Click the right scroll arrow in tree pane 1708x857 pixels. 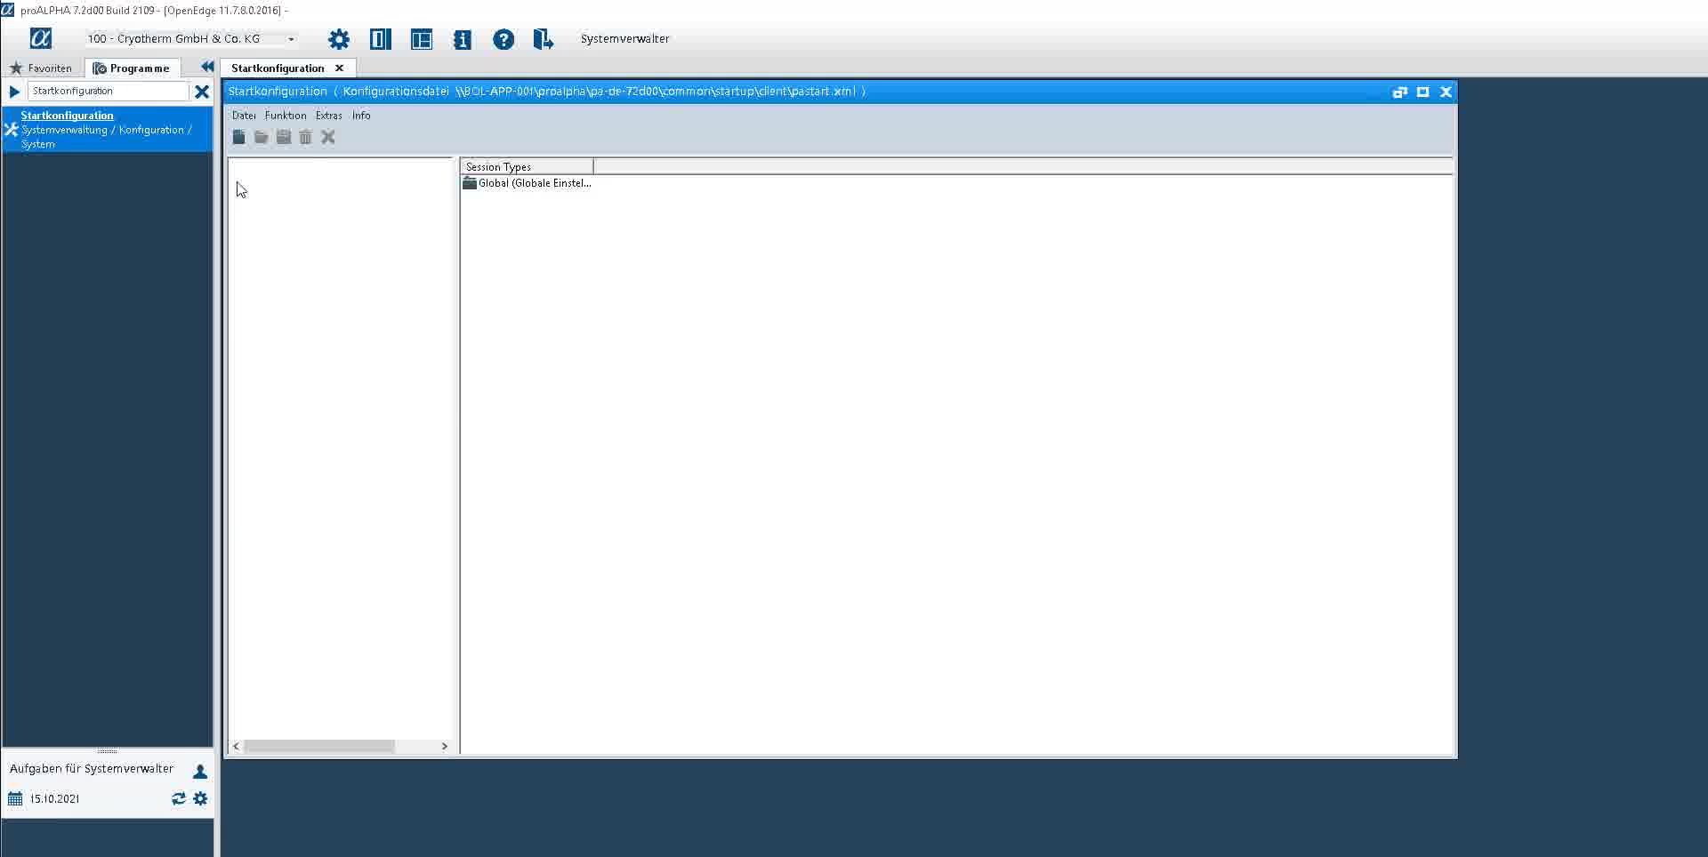(445, 746)
